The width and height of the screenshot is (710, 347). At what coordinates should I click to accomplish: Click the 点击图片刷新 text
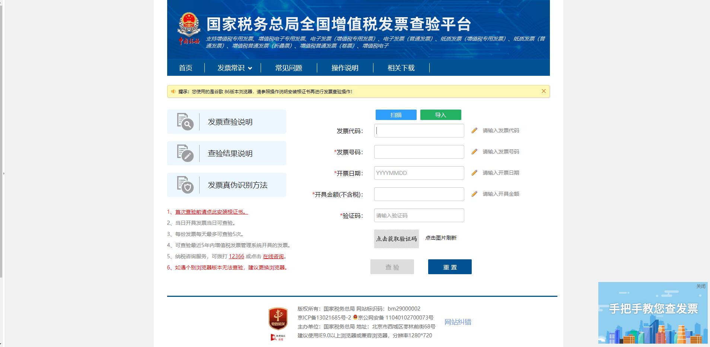click(x=441, y=238)
